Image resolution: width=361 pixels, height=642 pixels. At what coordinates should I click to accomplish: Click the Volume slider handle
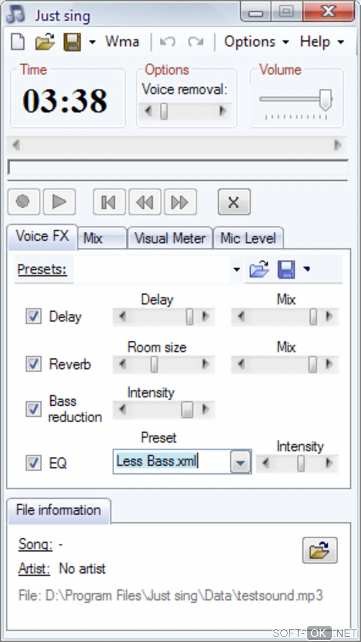click(325, 99)
